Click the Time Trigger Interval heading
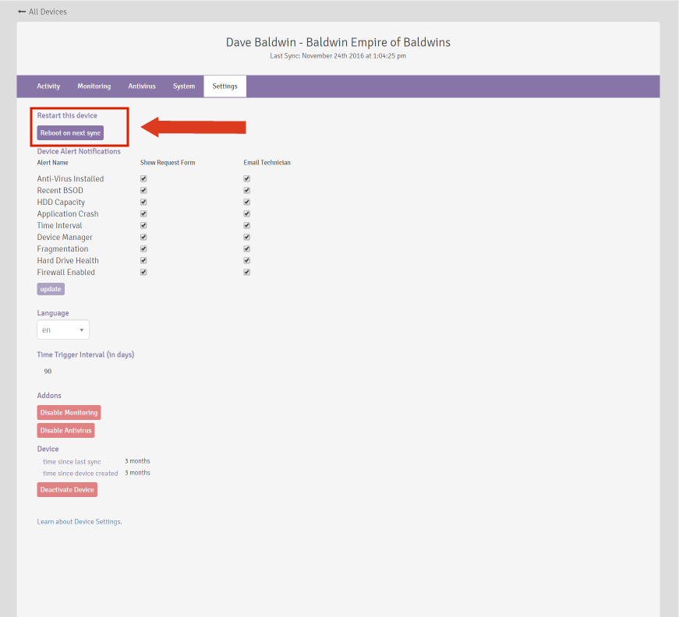 (x=85, y=354)
